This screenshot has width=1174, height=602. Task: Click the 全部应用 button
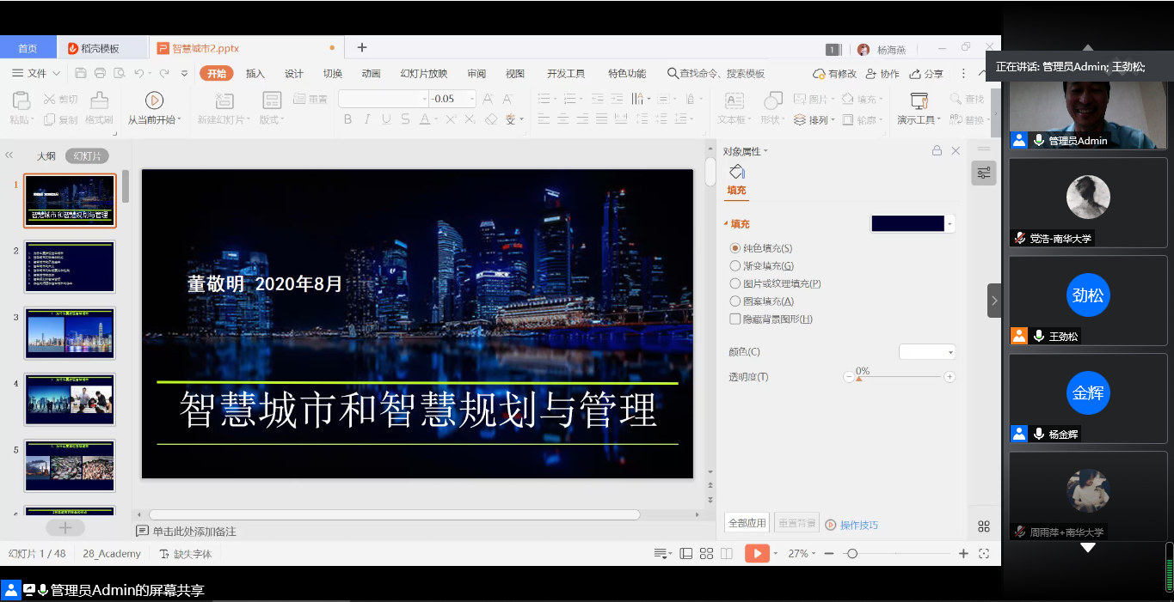747,523
